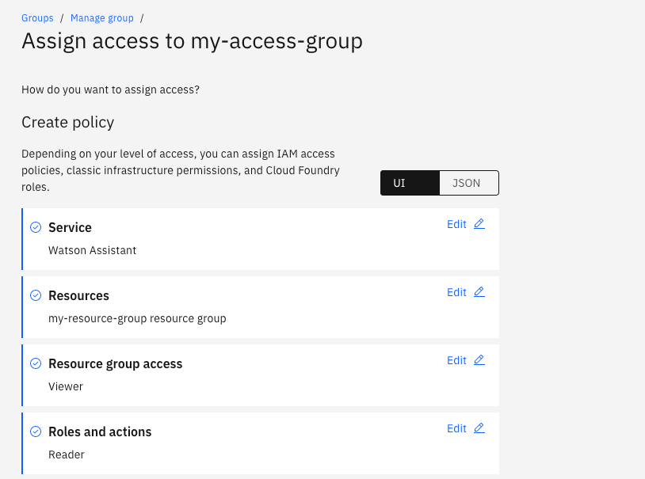
Task: Expand the Service section heading
Action: click(x=70, y=227)
